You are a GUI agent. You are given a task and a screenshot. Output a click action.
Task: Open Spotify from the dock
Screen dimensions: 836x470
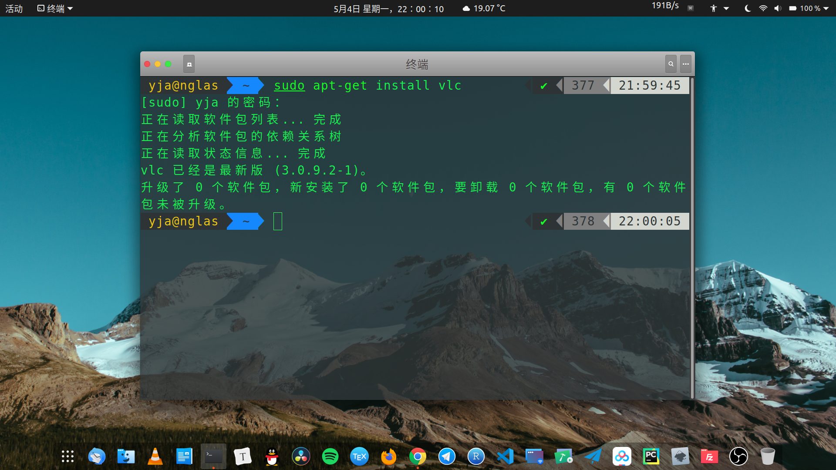click(330, 457)
